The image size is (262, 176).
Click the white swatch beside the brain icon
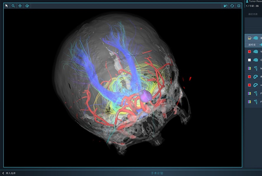[249, 60]
